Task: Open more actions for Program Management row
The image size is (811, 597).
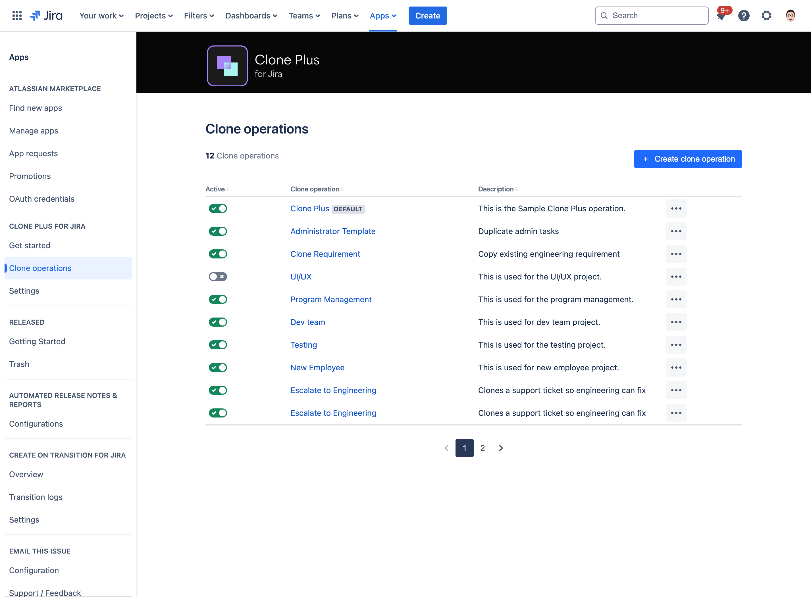Action: 676,299
